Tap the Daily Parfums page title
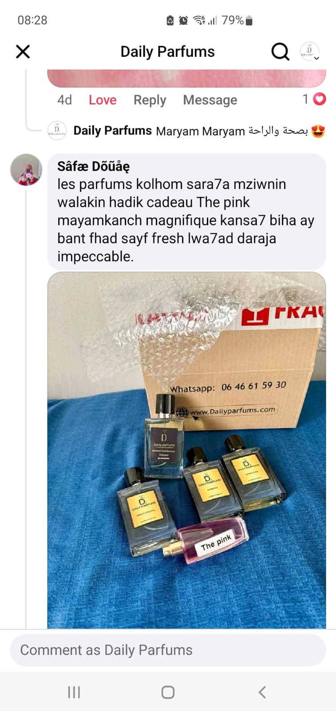 click(168, 52)
